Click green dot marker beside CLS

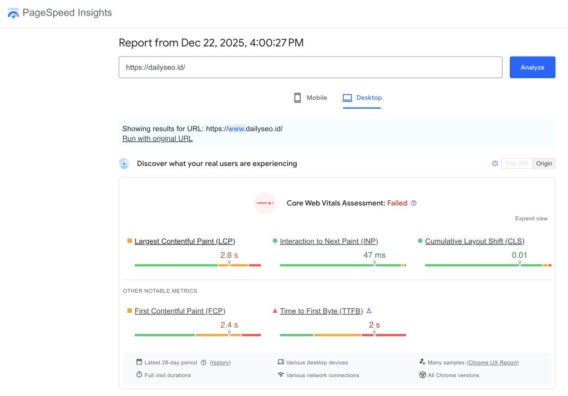click(420, 241)
